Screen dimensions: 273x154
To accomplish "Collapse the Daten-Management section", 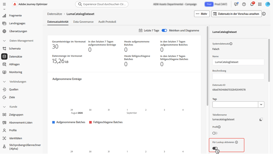I will [x=4, y=41].
